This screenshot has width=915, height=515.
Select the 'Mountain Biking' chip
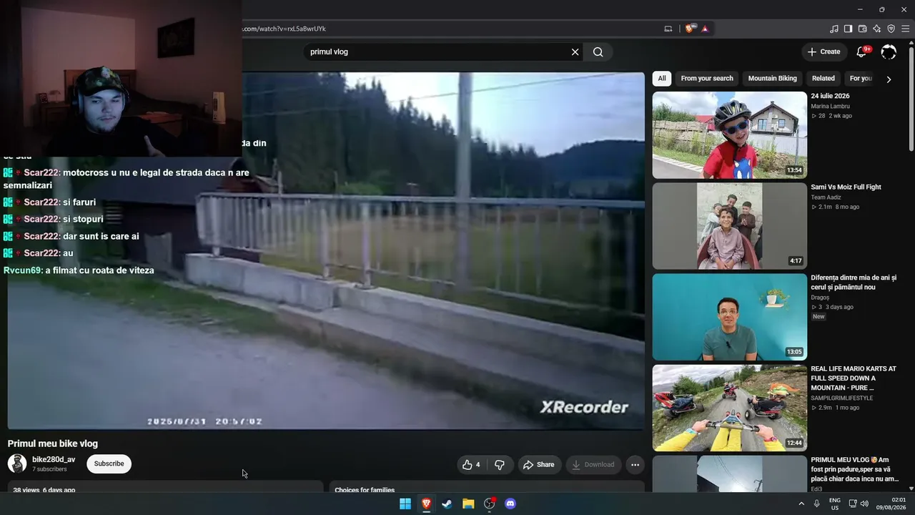coord(772,79)
